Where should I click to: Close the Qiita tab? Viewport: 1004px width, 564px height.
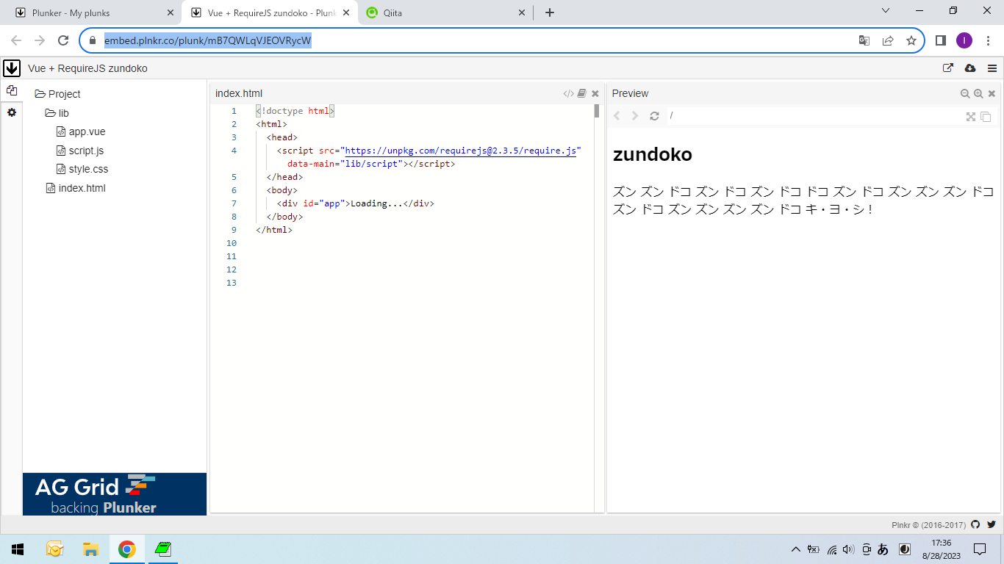522,12
